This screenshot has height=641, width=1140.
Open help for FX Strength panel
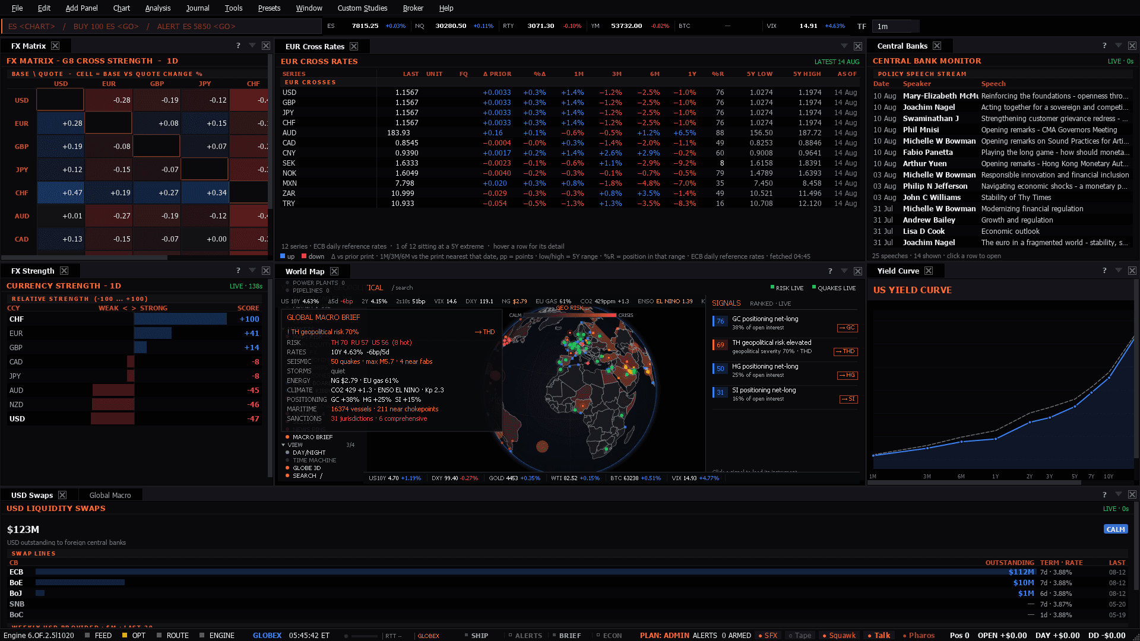point(238,271)
